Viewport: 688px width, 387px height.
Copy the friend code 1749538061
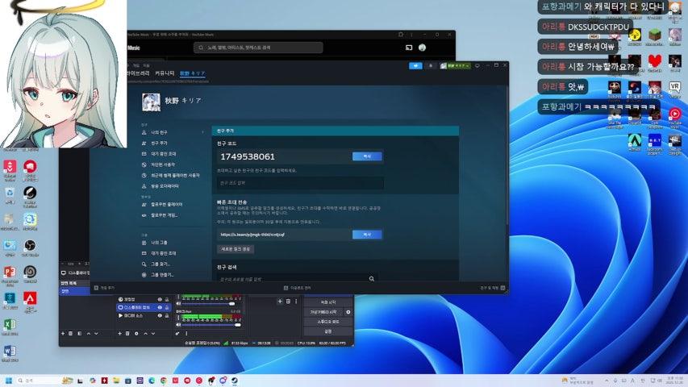click(367, 156)
